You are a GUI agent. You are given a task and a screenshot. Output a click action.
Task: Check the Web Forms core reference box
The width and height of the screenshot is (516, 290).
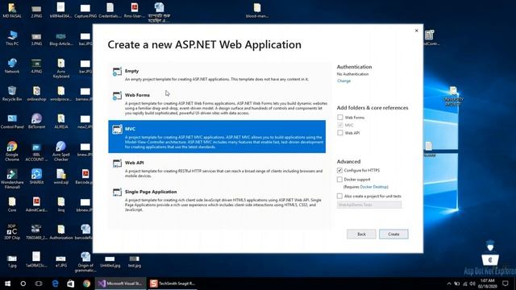(x=340, y=117)
